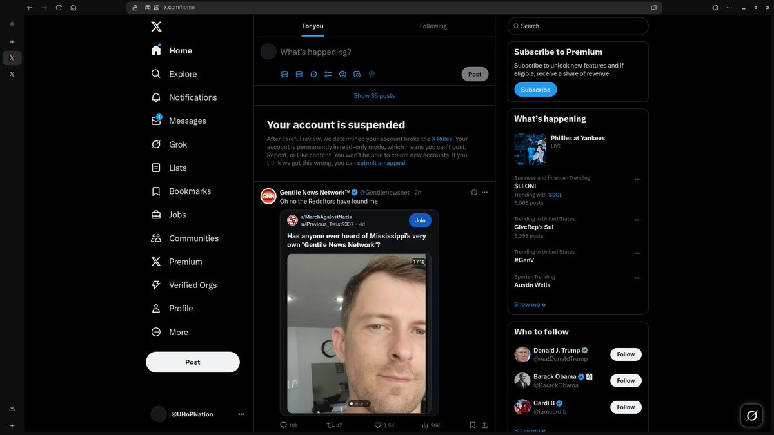The height and width of the screenshot is (435, 774).
Task: Open Messages with unread badge
Action: (x=178, y=121)
